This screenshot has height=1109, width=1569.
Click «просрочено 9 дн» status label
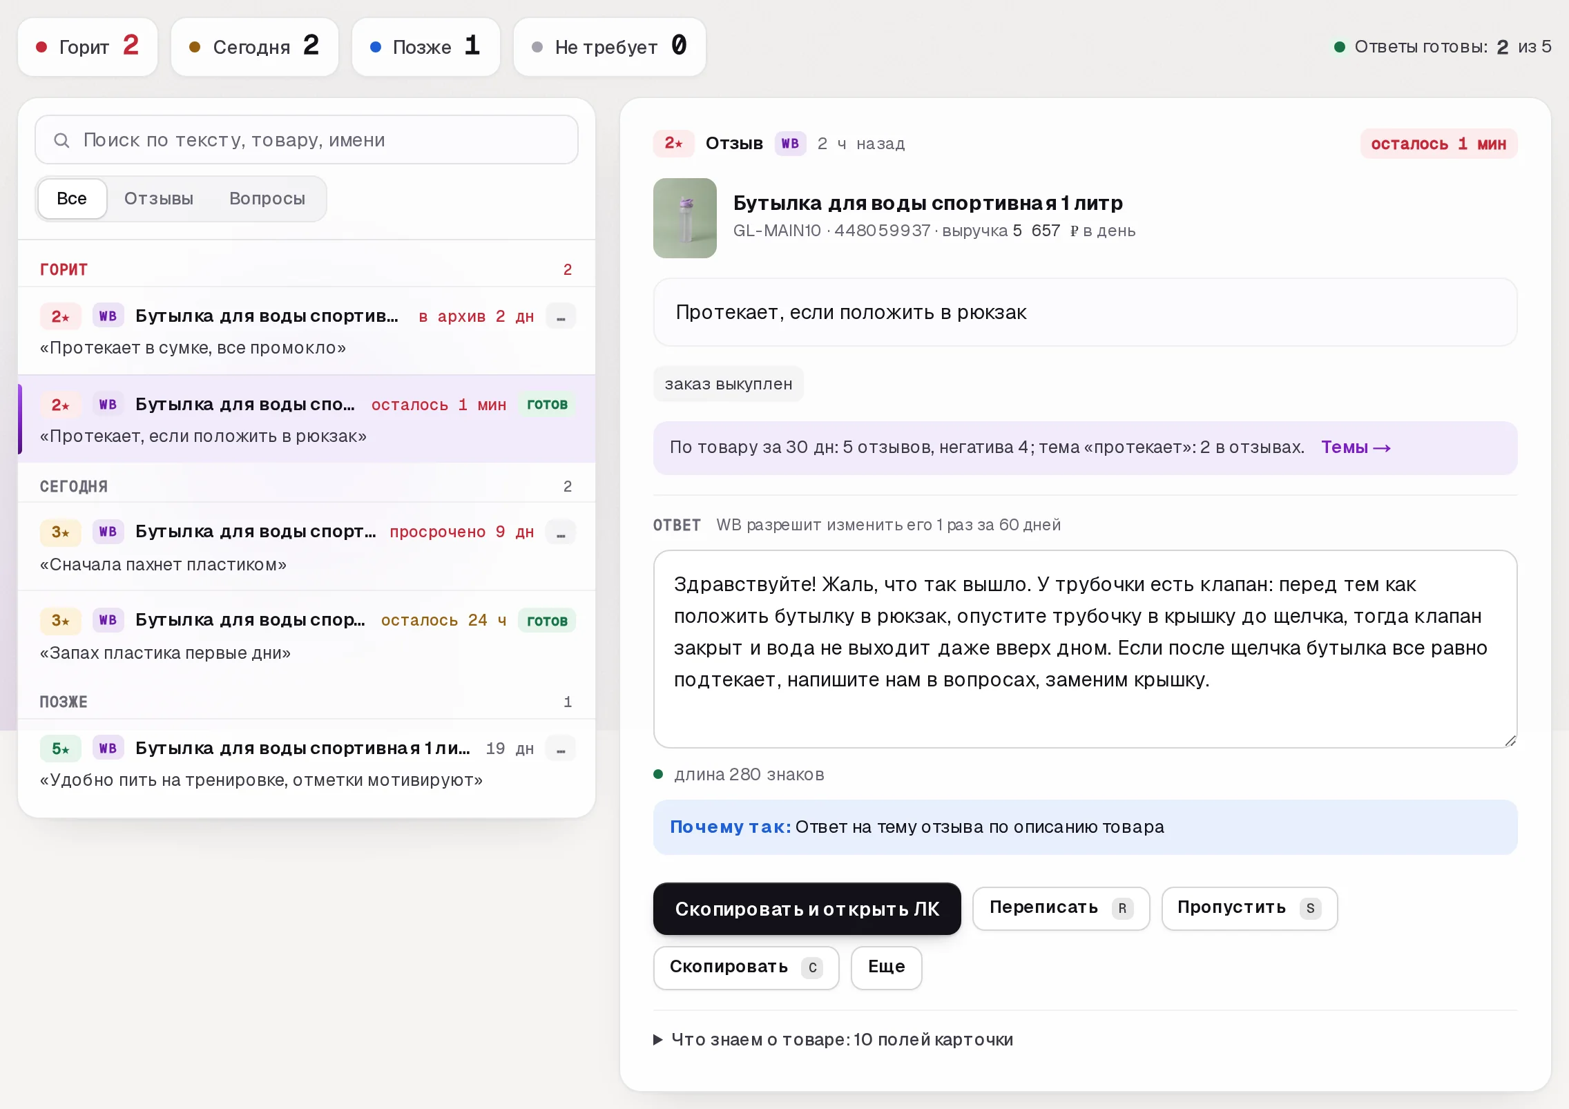point(462,532)
